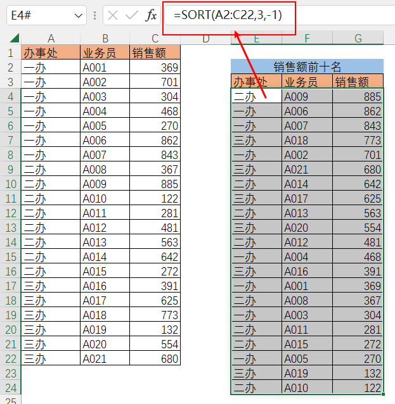Select cell containing A009 in column F

(x=307, y=96)
